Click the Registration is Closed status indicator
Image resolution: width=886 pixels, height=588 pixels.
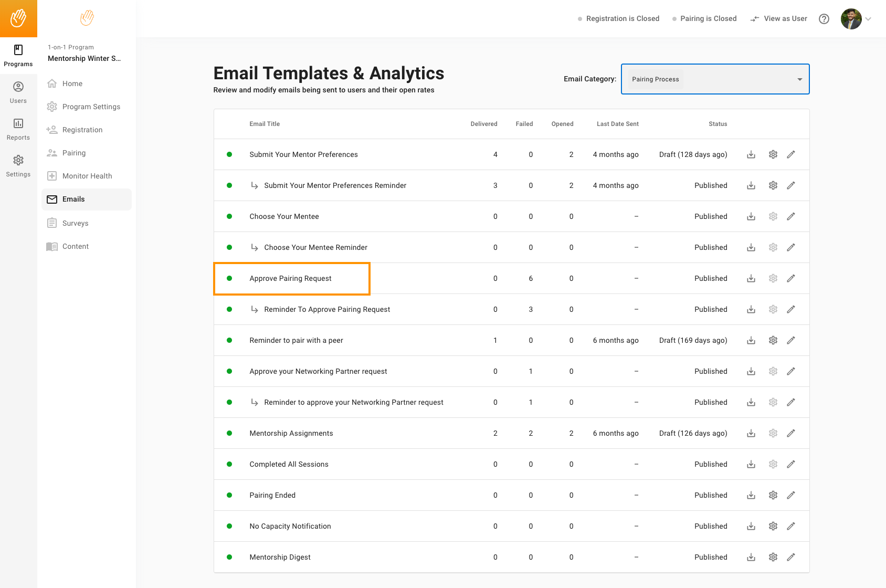click(618, 19)
